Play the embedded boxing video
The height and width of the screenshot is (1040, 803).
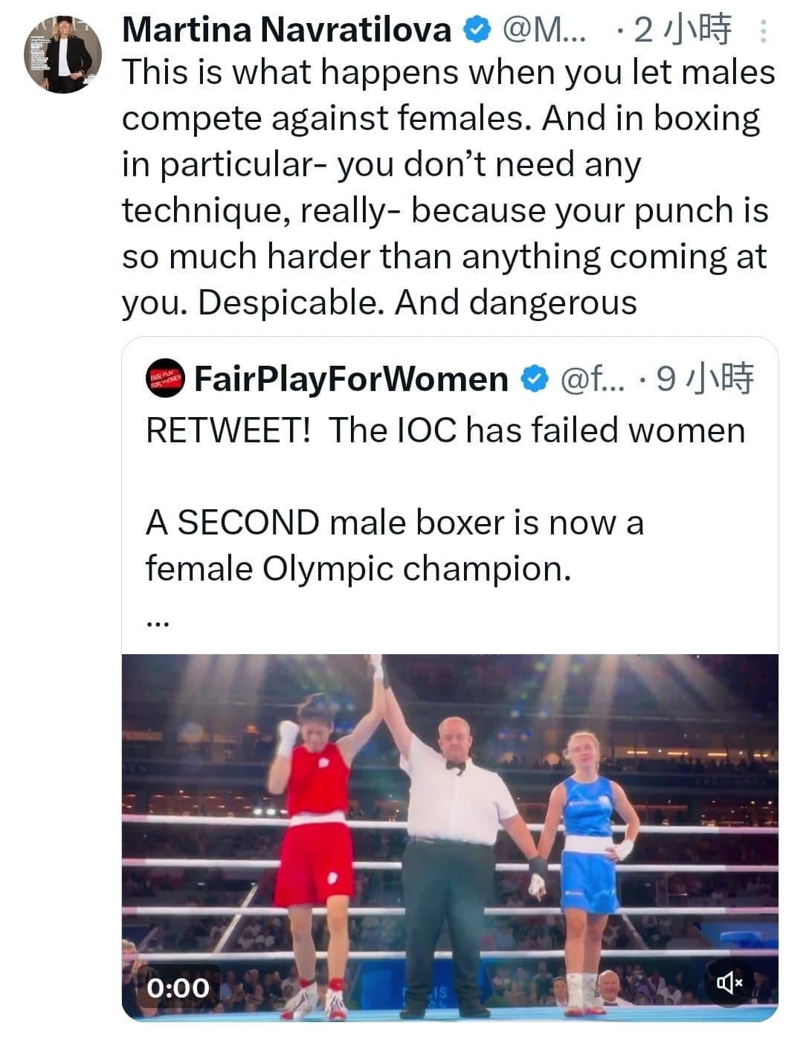point(450,837)
